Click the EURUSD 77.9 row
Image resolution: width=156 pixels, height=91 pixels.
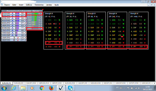tap(14, 28)
